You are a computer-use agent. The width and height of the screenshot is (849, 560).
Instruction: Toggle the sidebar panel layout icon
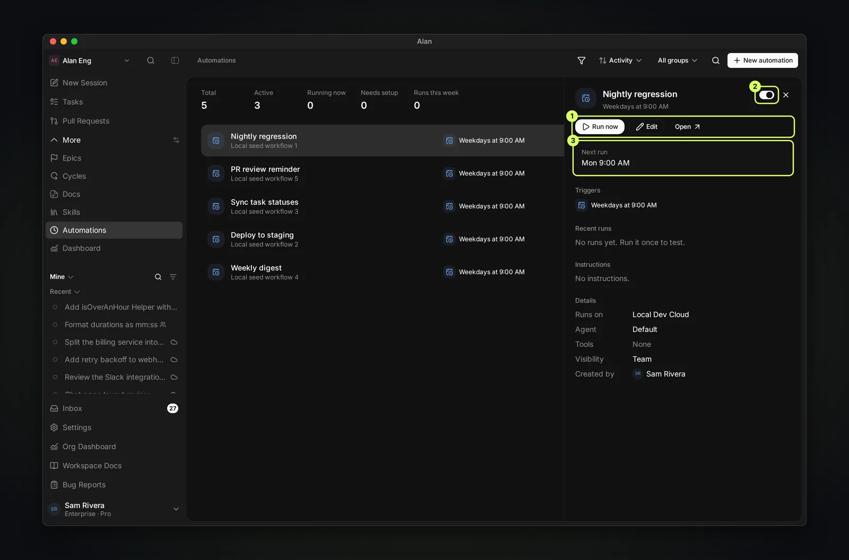tap(175, 60)
